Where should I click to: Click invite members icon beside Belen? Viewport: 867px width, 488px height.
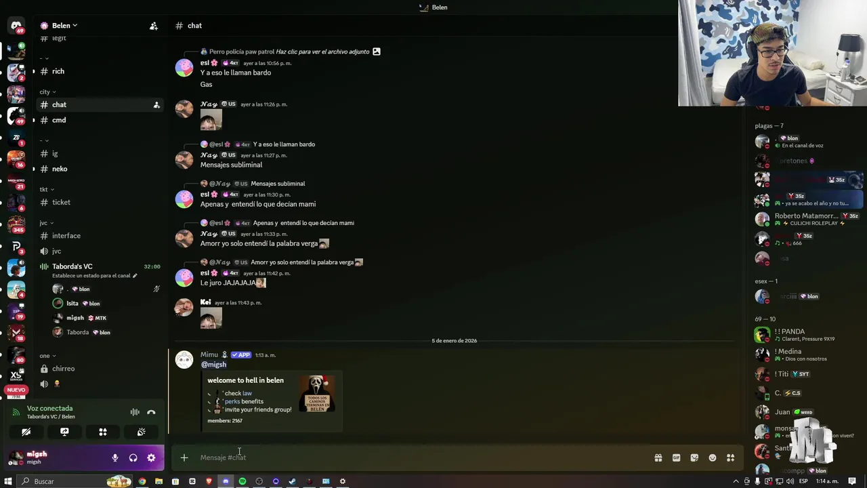(x=154, y=26)
